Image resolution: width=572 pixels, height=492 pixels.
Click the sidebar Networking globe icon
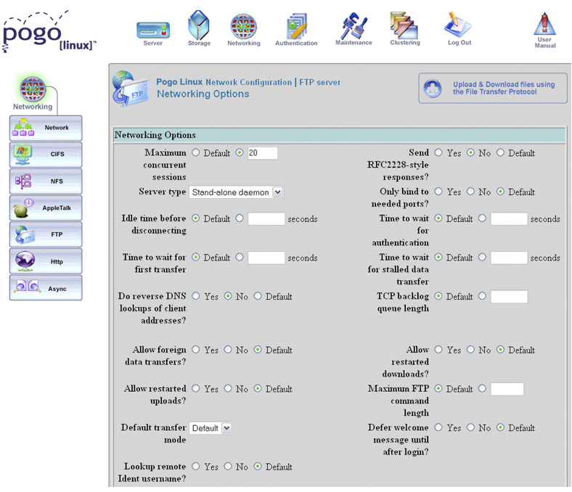coord(33,89)
